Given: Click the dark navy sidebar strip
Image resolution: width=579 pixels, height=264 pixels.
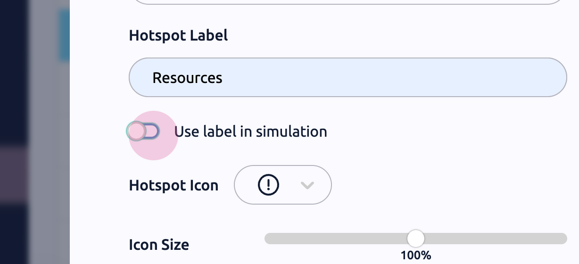Looking at the screenshot, I should tap(13, 71).
